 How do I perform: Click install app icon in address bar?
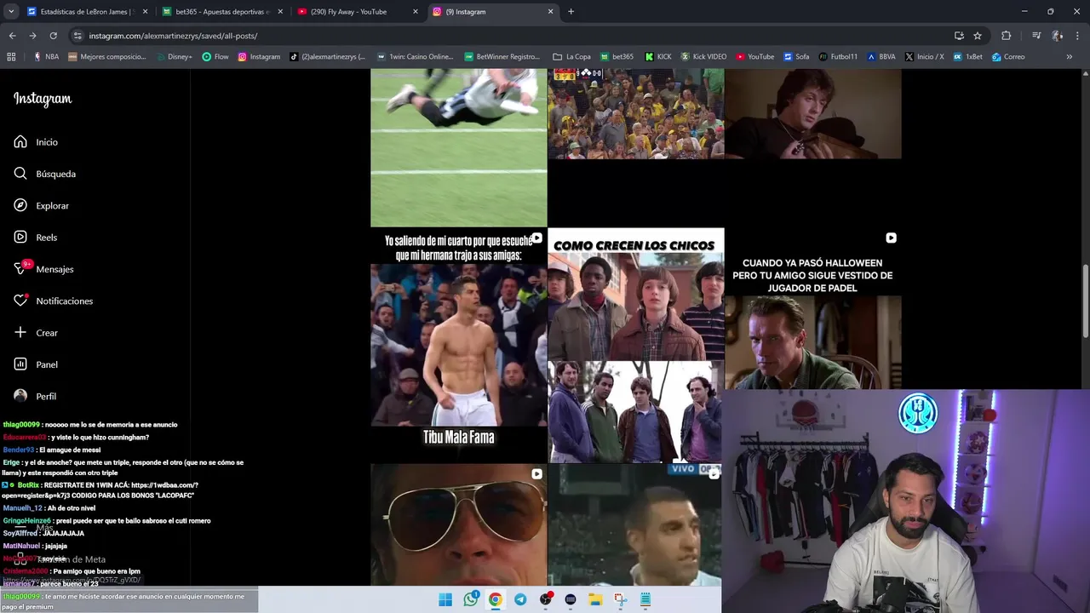pos(959,36)
